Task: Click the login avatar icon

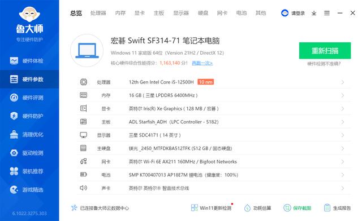Action: 285,13
